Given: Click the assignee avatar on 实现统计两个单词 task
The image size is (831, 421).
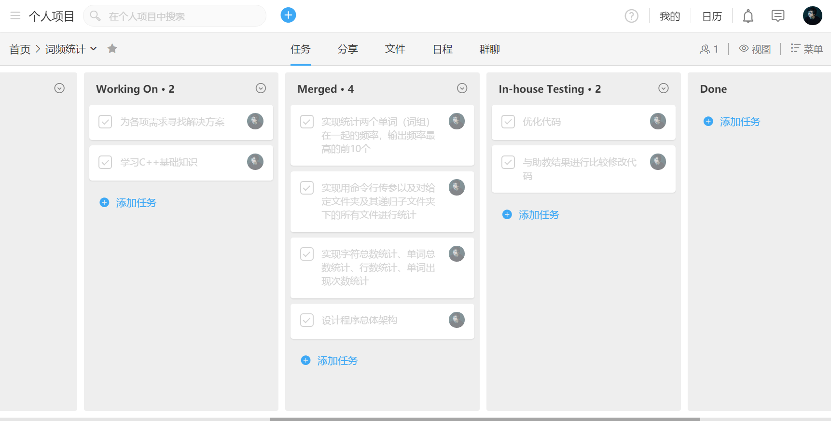Looking at the screenshot, I should 457,121.
